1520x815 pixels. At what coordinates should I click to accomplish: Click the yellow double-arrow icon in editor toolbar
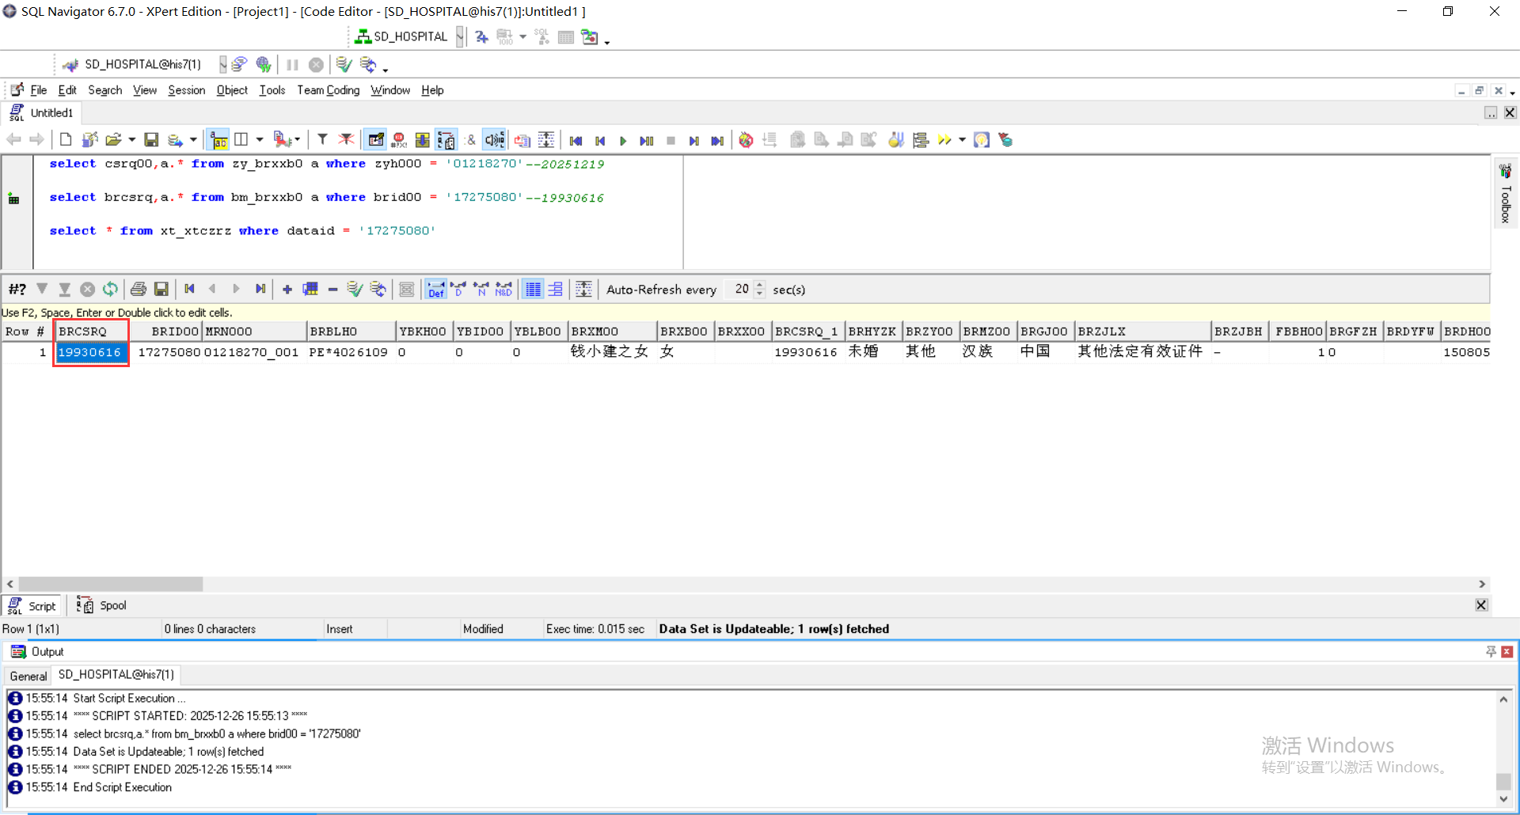pyautogui.click(x=944, y=140)
